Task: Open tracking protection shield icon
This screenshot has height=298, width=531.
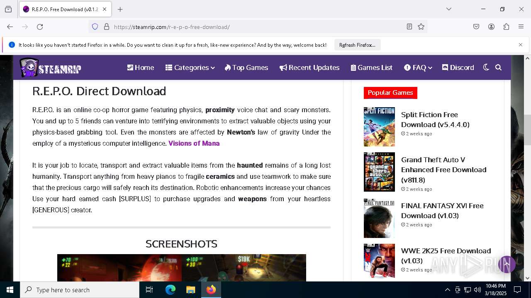Action: 95,26
